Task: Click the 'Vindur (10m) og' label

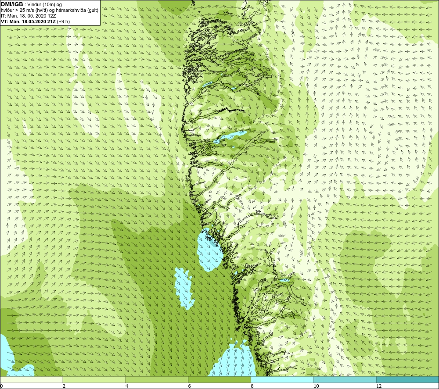Action: (x=44, y=5)
